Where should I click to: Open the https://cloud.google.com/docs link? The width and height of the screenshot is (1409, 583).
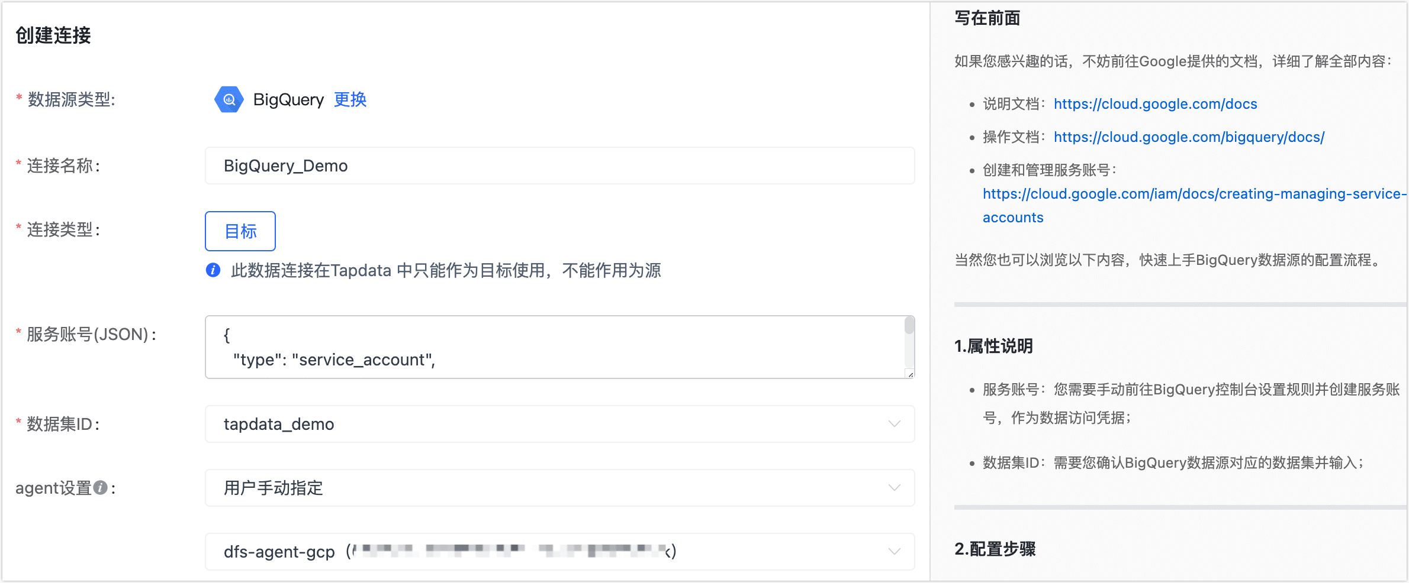pyautogui.click(x=1154, y=103)
